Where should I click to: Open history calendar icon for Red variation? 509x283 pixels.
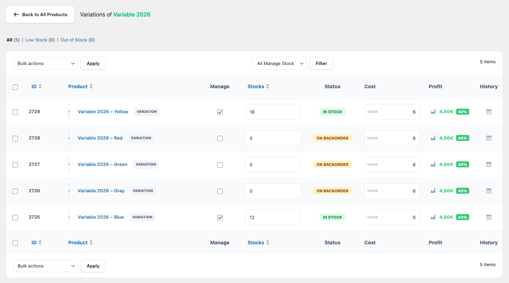tap(489, 138)
